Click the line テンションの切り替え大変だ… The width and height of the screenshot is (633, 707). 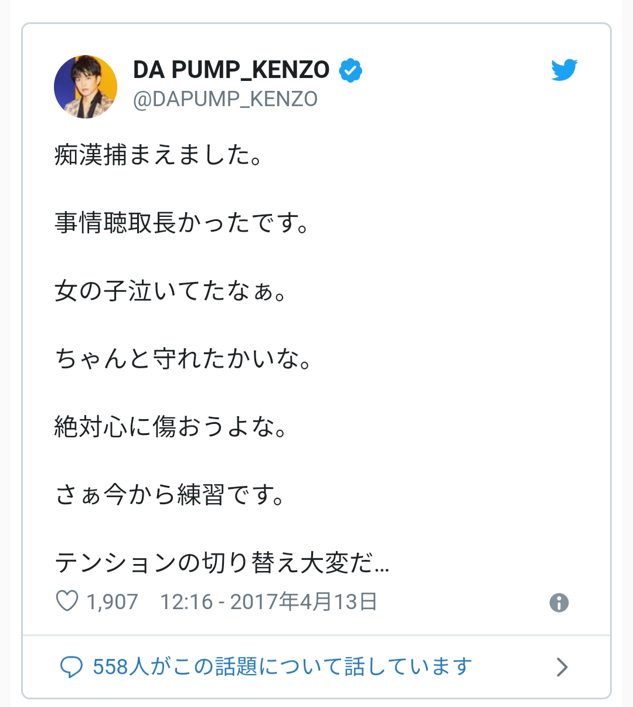222,563
